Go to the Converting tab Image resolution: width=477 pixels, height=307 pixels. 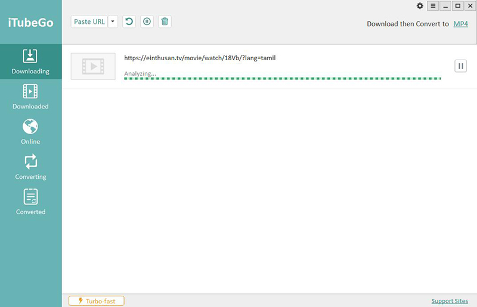coord(31,167)
